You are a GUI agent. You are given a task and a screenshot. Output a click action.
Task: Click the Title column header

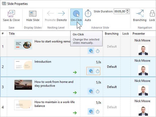pyautogui.click(x=12, y=34)
